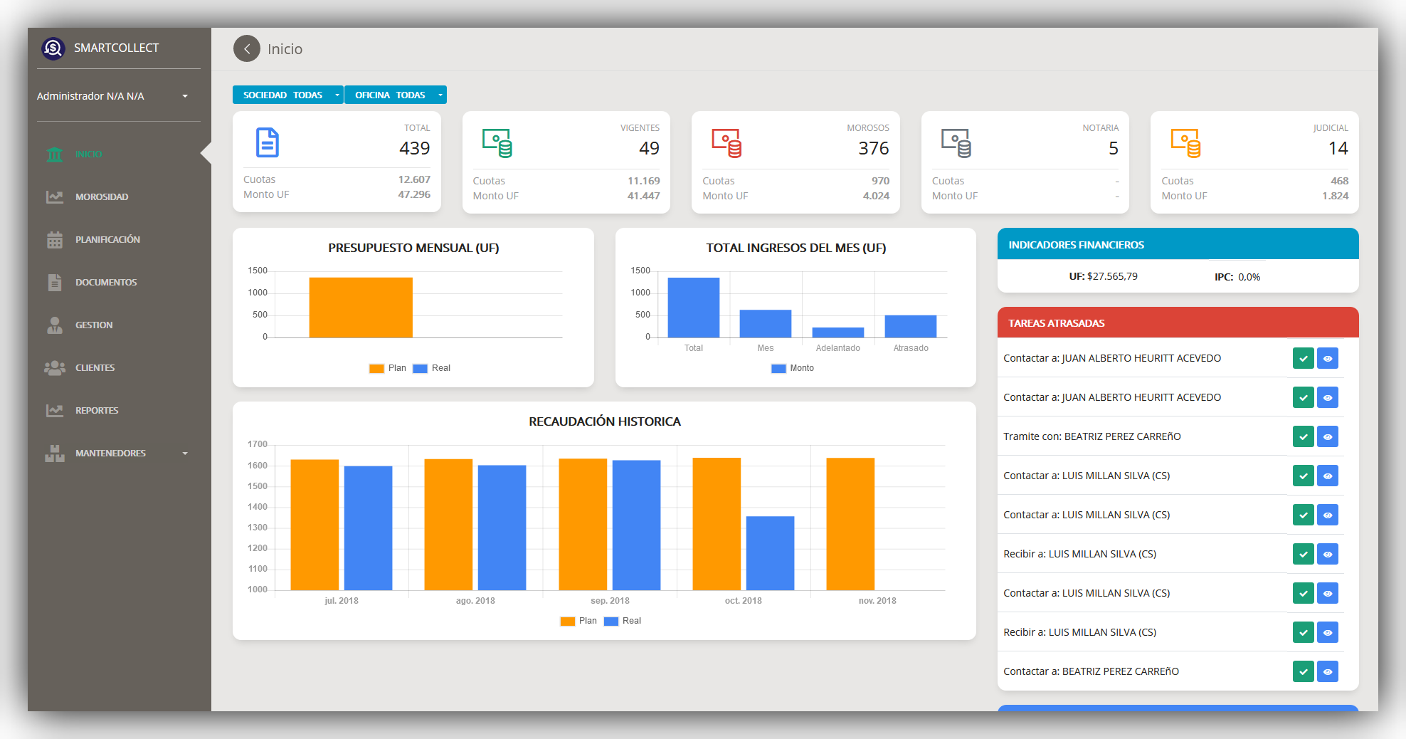Screen dimensions: 1406x739
Task: Click the Documentos file icon
Action: (x=55, y=283)
